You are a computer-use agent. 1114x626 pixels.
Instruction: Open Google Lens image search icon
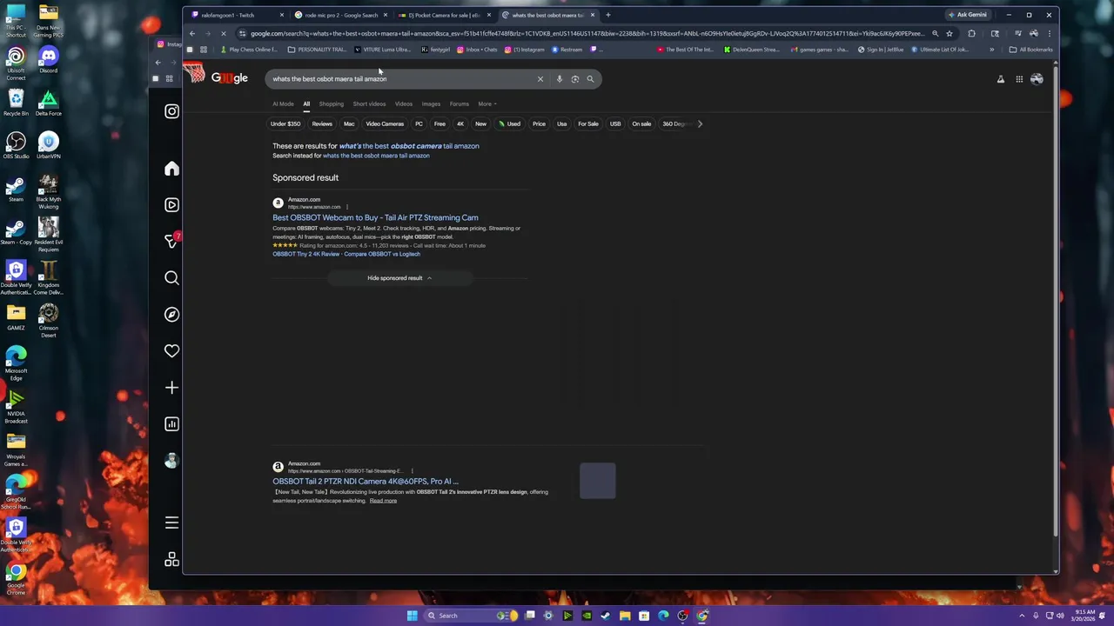tap(575, 79)
